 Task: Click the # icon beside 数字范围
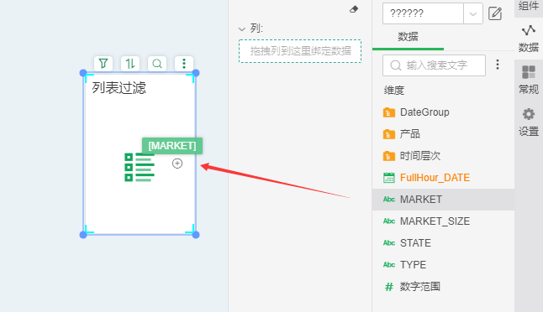coord(389,287)
